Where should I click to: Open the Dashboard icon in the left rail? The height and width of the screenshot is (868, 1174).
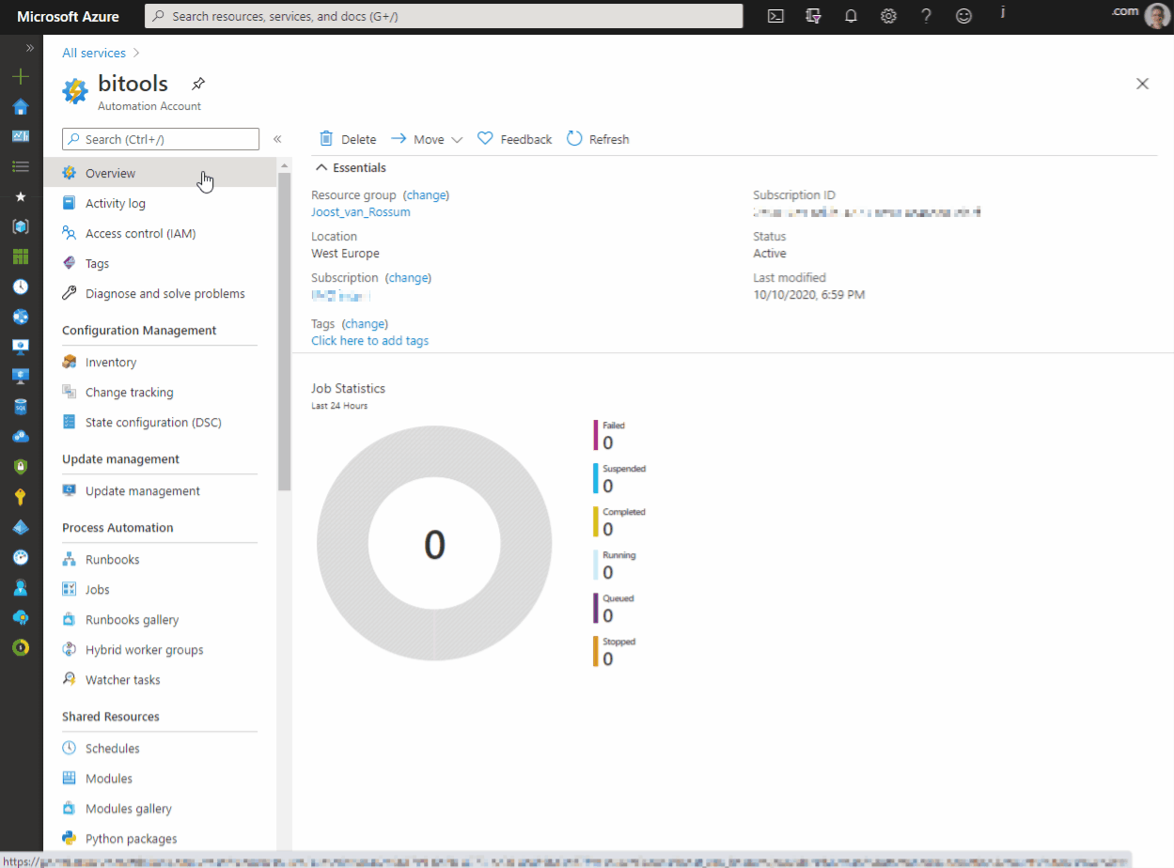tap(20, 136)
